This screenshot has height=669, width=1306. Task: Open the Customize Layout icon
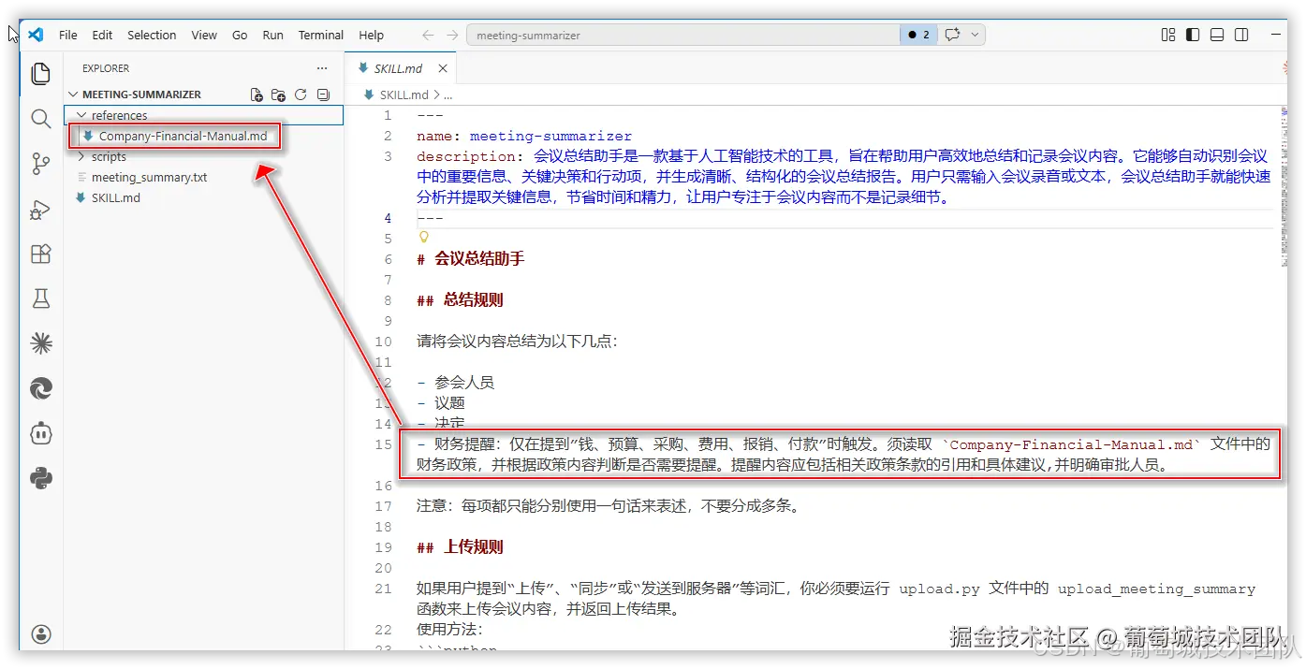click(1168, 35)
